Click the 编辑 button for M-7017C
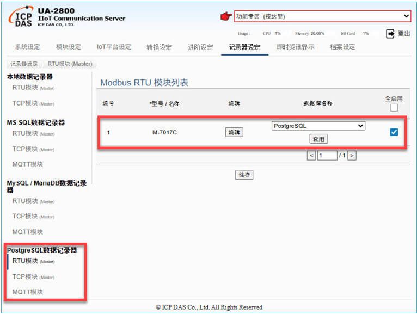This screenshot has width=417, height=314. click(x=234, y=132)
